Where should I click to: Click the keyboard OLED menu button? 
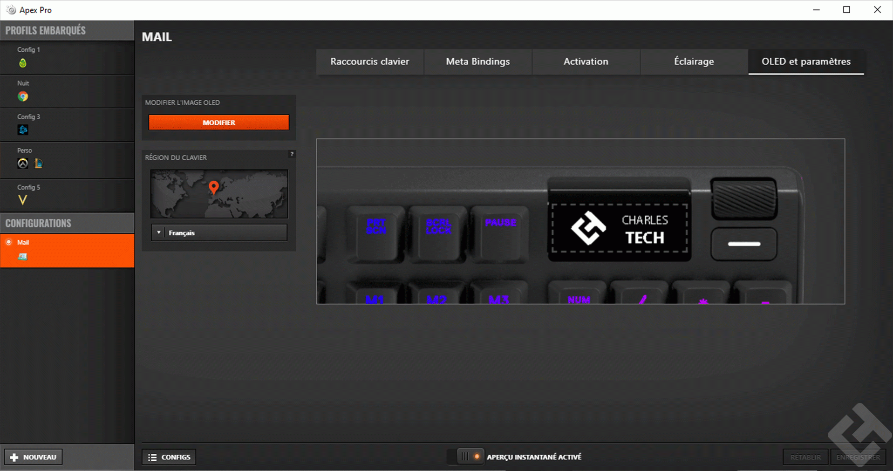[744, 244]
